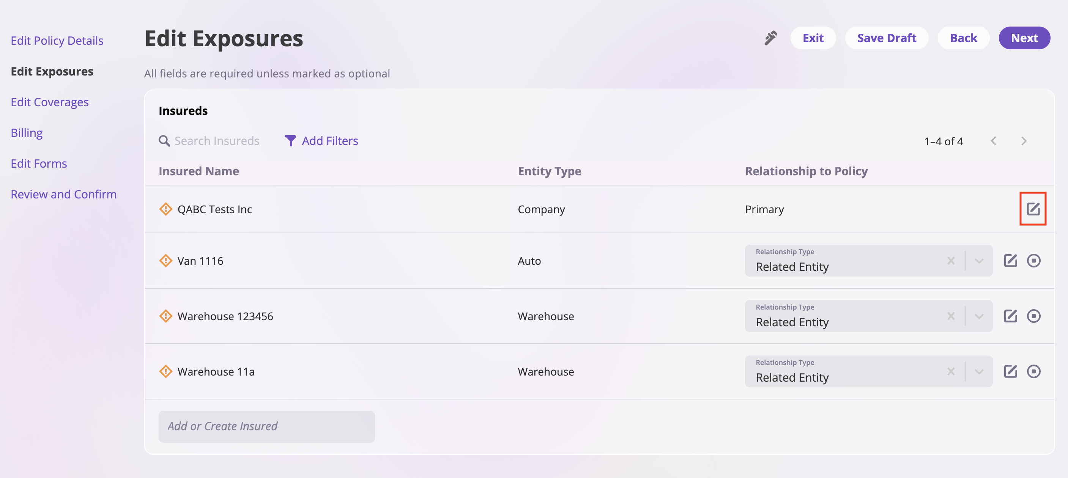Select radio circle for Warehouse 123456
1068x478 pixels.
point(1033,316)
